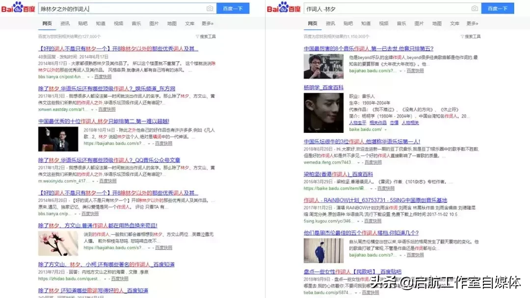
Task: Select the 音乐 tab on the right panel
Action: point(401,23)
